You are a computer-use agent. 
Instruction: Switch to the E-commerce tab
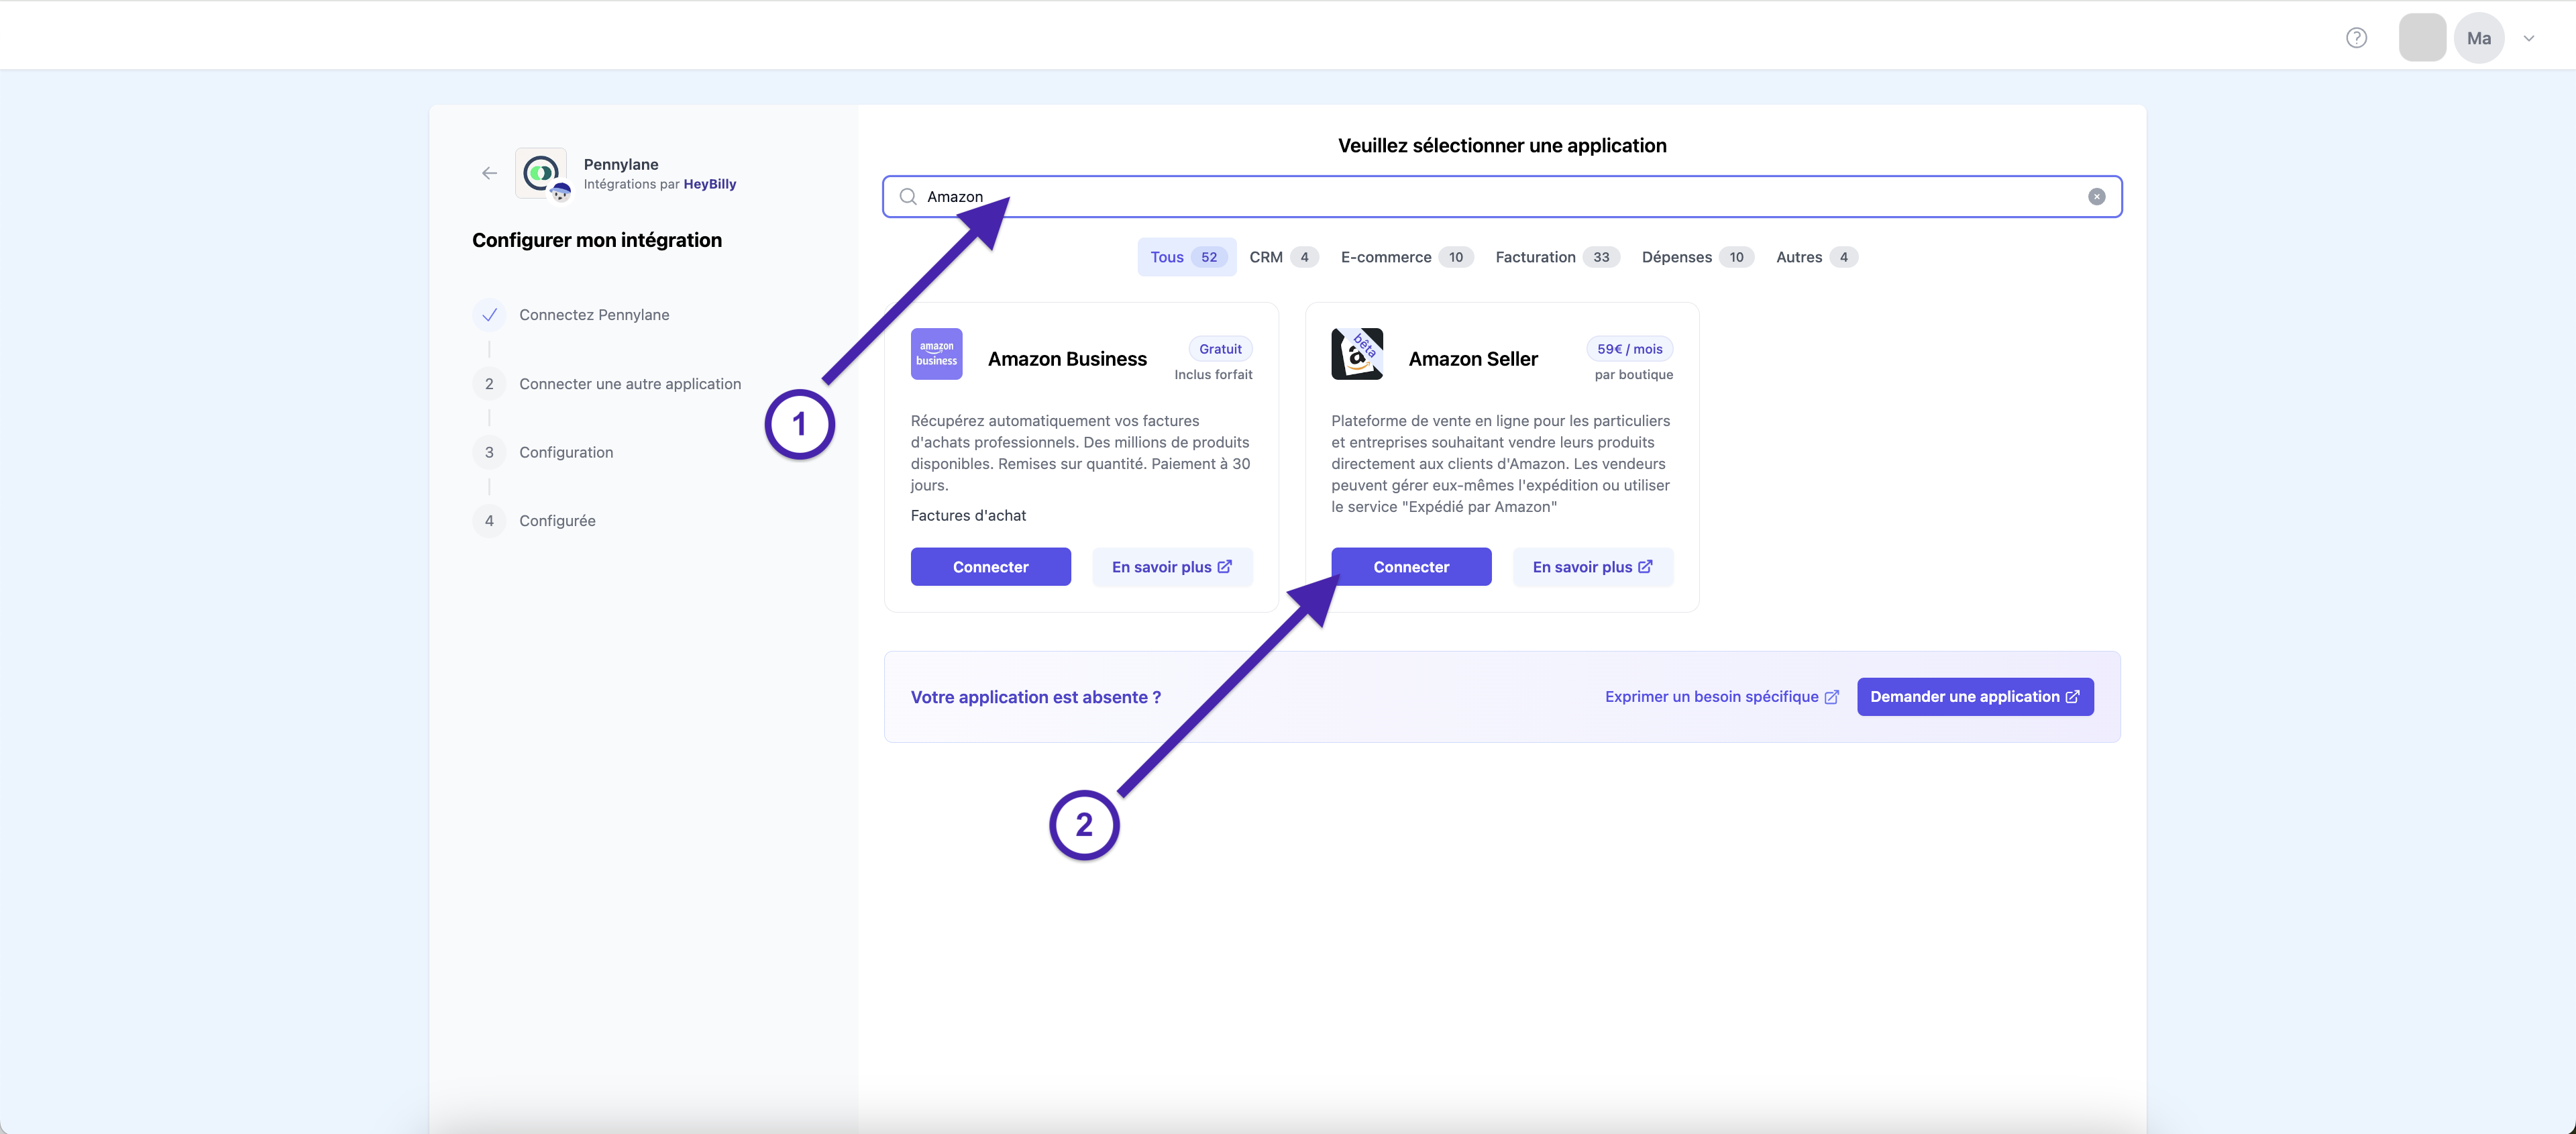coord(1406,257)
